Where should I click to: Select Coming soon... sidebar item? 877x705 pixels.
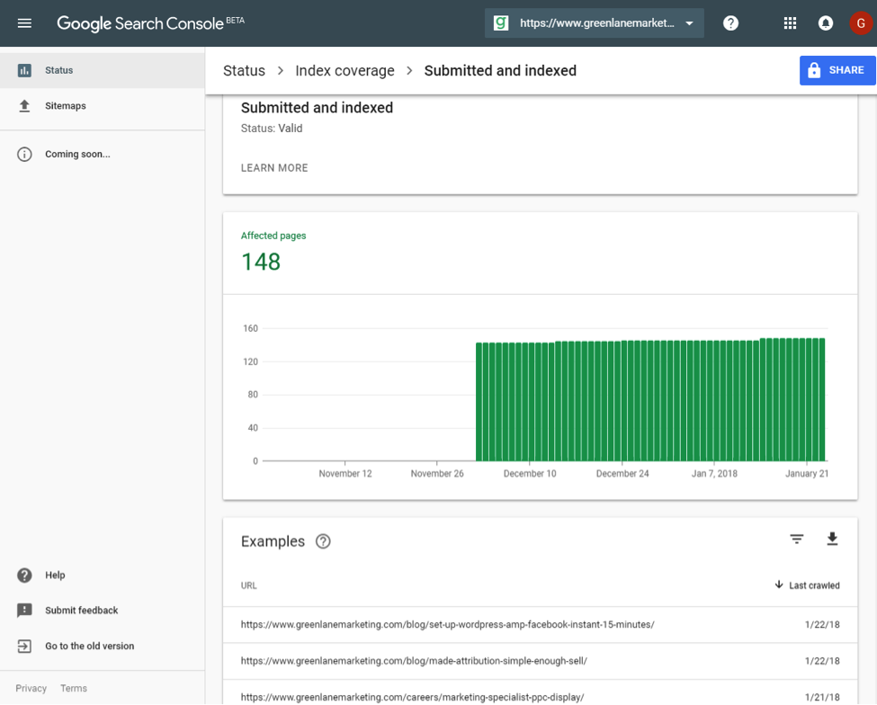(x=103, y=154)
